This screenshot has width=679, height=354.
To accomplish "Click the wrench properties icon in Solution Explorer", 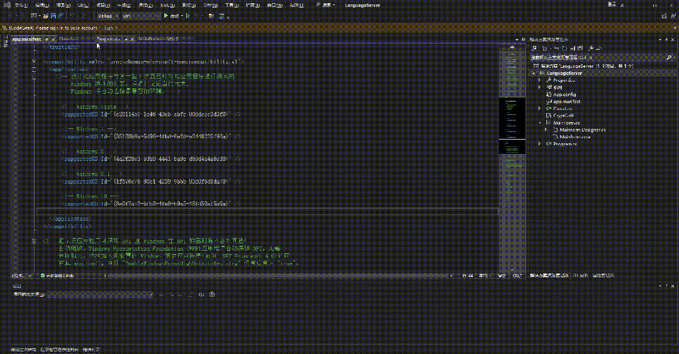I will [x=591, y=48].
